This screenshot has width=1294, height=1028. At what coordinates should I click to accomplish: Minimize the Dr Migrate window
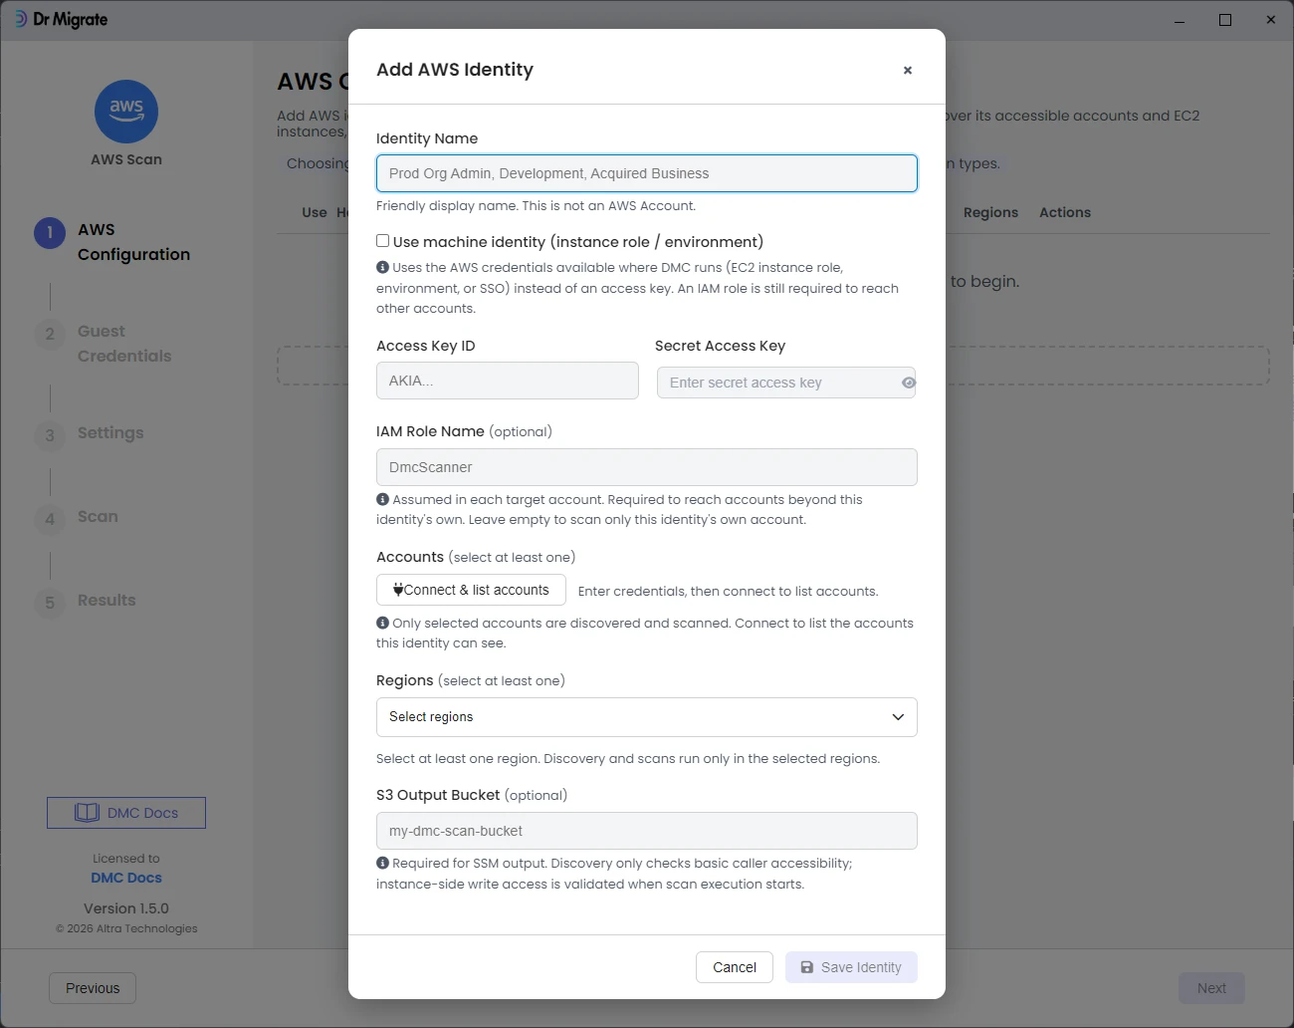pyautogui.click(x=1180, y=20)
